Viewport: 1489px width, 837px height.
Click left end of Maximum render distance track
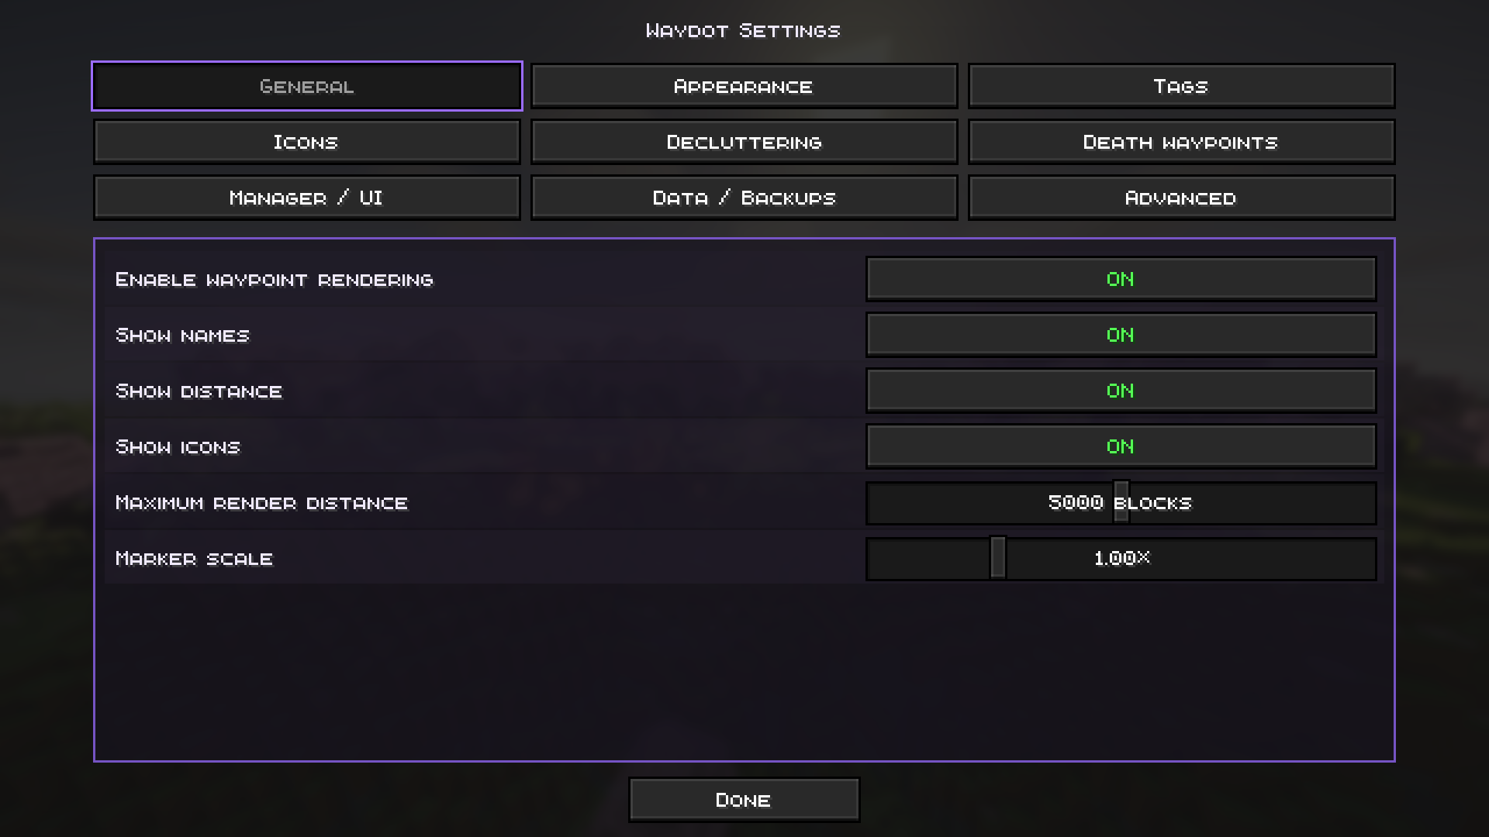(873, 502)
